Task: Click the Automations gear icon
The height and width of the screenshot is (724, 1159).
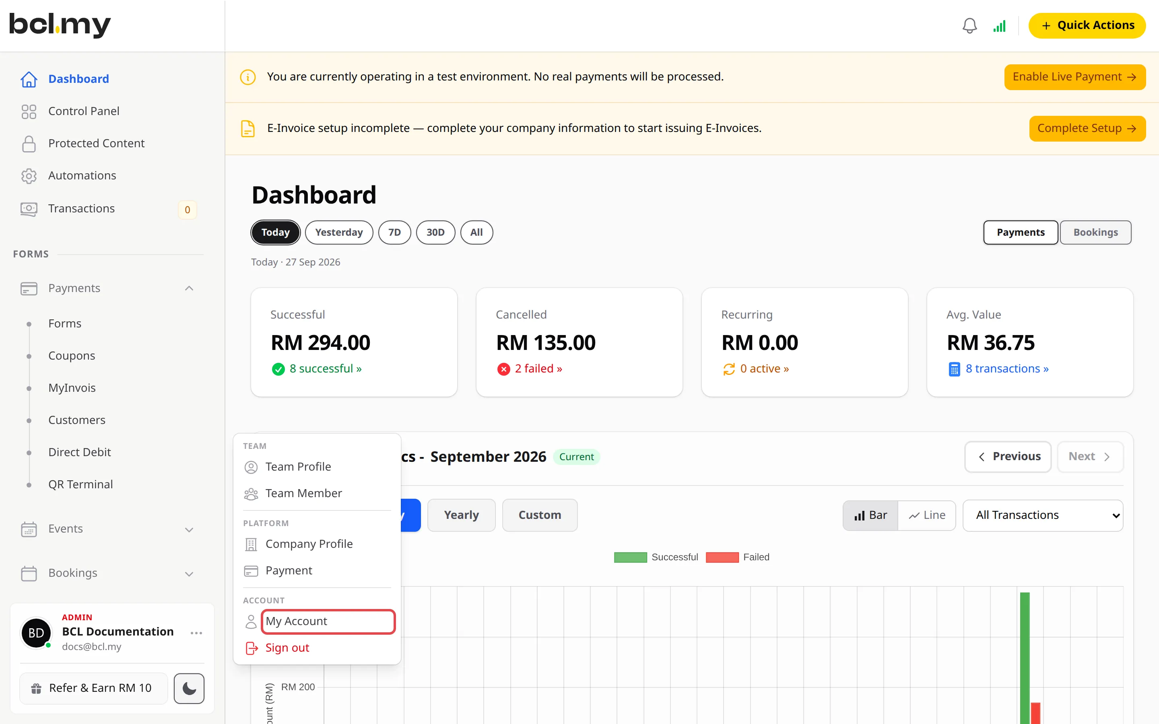Action: [29, 176]
